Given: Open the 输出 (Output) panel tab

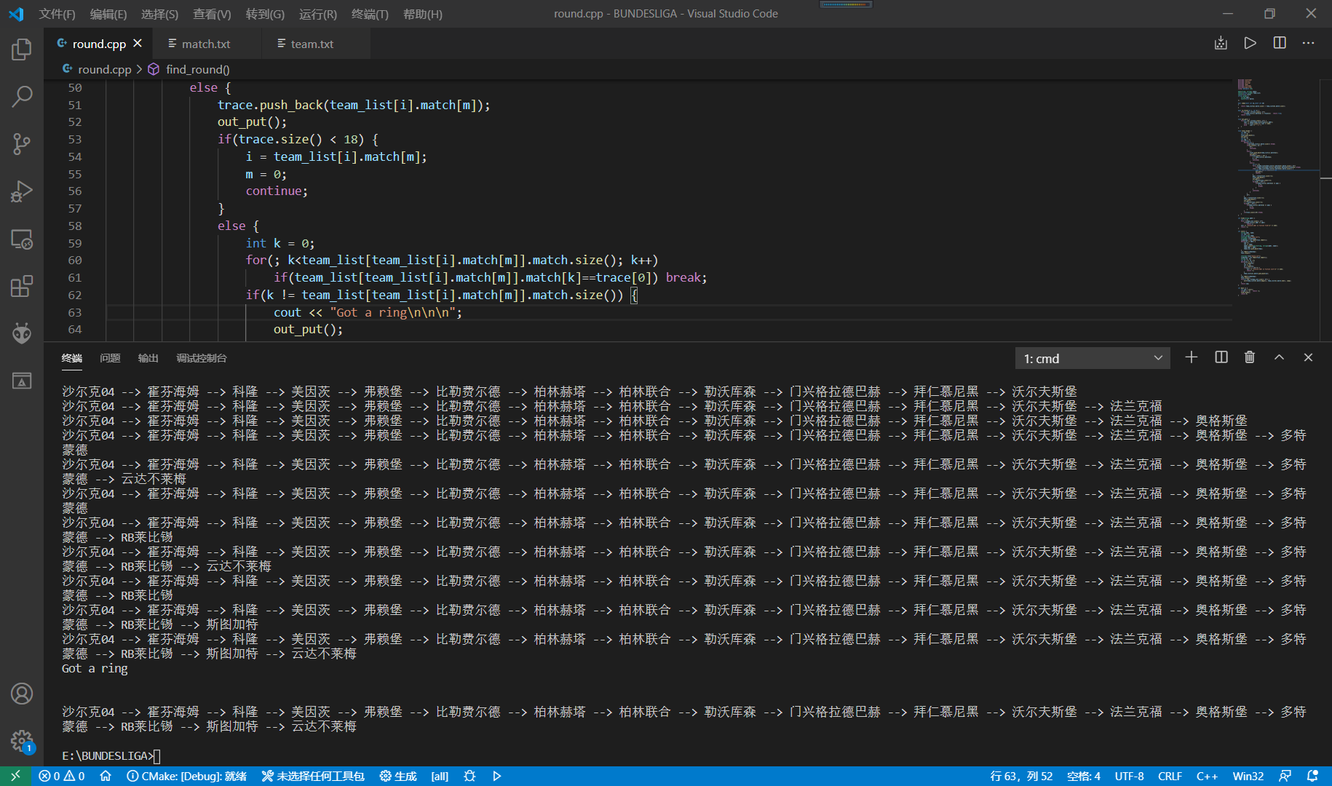Looking at the screenshot, I should (148, 358).
